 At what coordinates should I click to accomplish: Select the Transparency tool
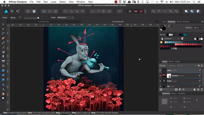click(3, 56)
